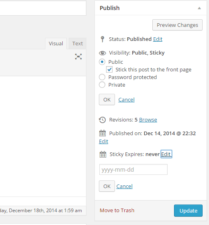Click the Published on calendar icon

tap(102, 133)
